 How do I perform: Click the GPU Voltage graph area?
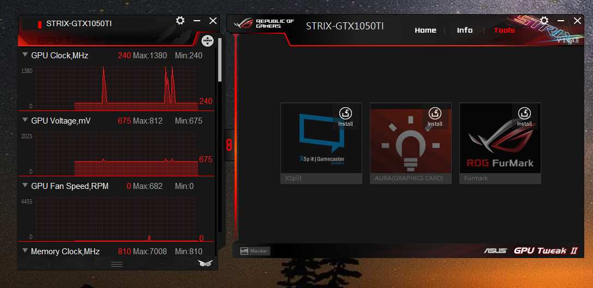[115, 154]
